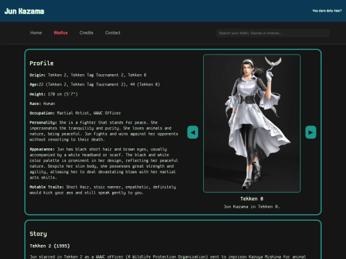
Task: Click 'Jun Kazama in Tekken 8.' caption
Action: coord(252,207)
